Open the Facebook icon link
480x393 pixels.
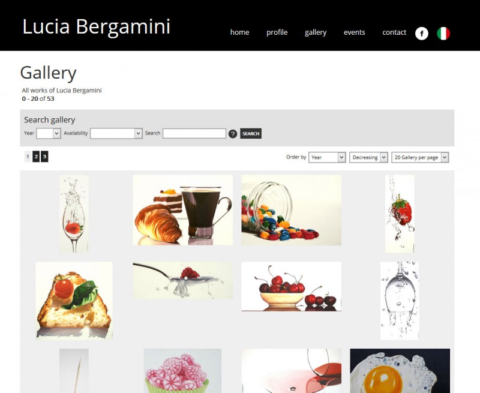pos(422,34)
